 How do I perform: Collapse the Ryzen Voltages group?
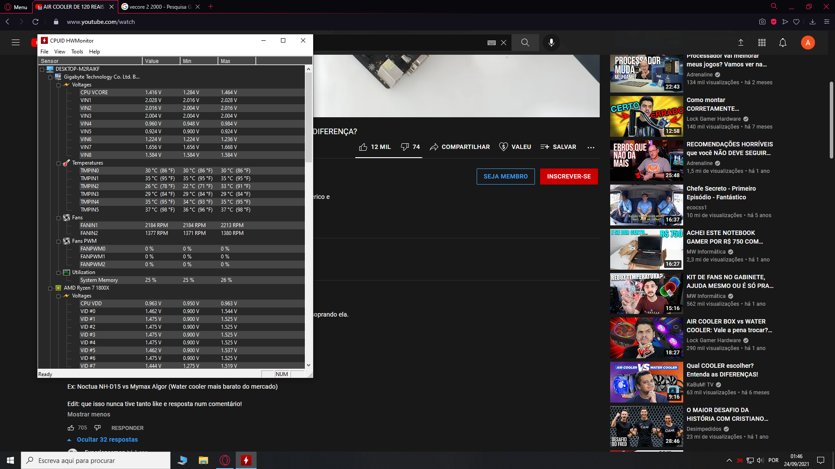coord(59,296)
